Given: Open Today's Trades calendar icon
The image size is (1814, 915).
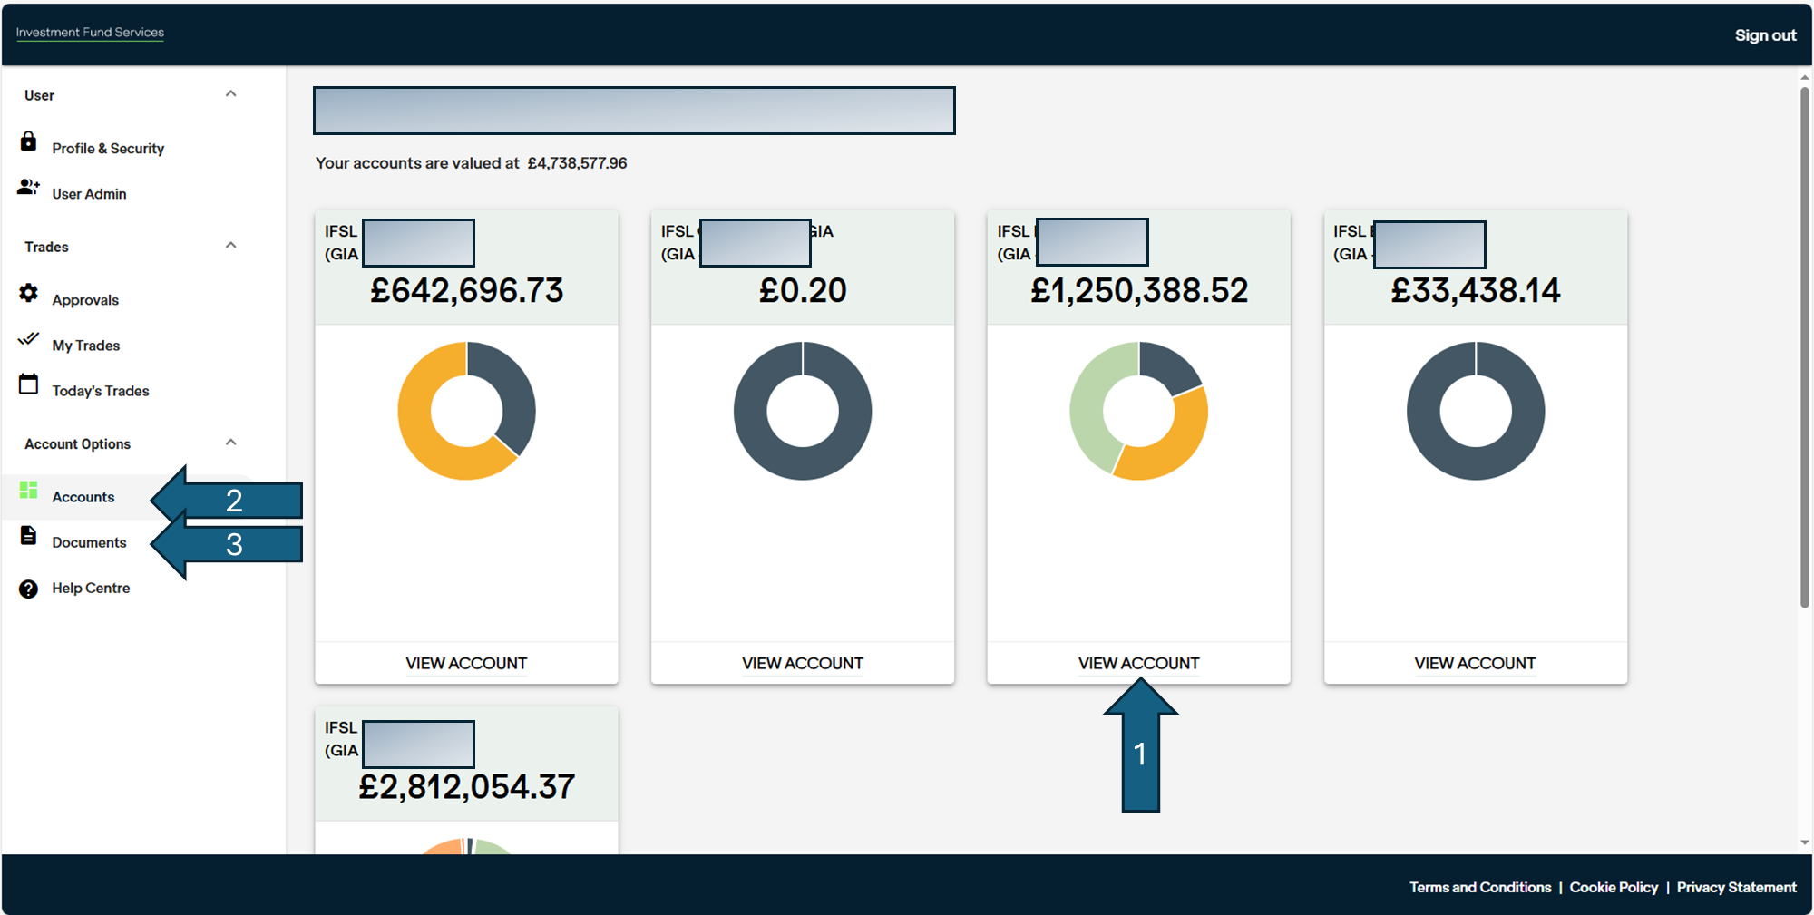Looking at the screenshot, I should pyautogui.click(x=29, y=384).
